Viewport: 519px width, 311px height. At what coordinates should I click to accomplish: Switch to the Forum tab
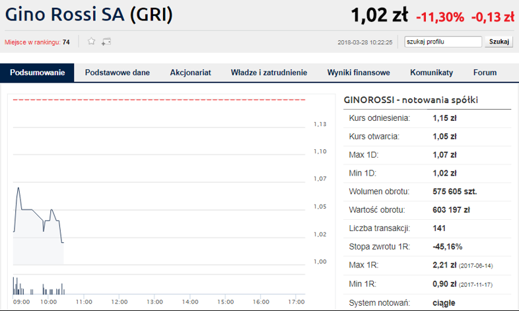pyautogui.click(x=485, y=73)
